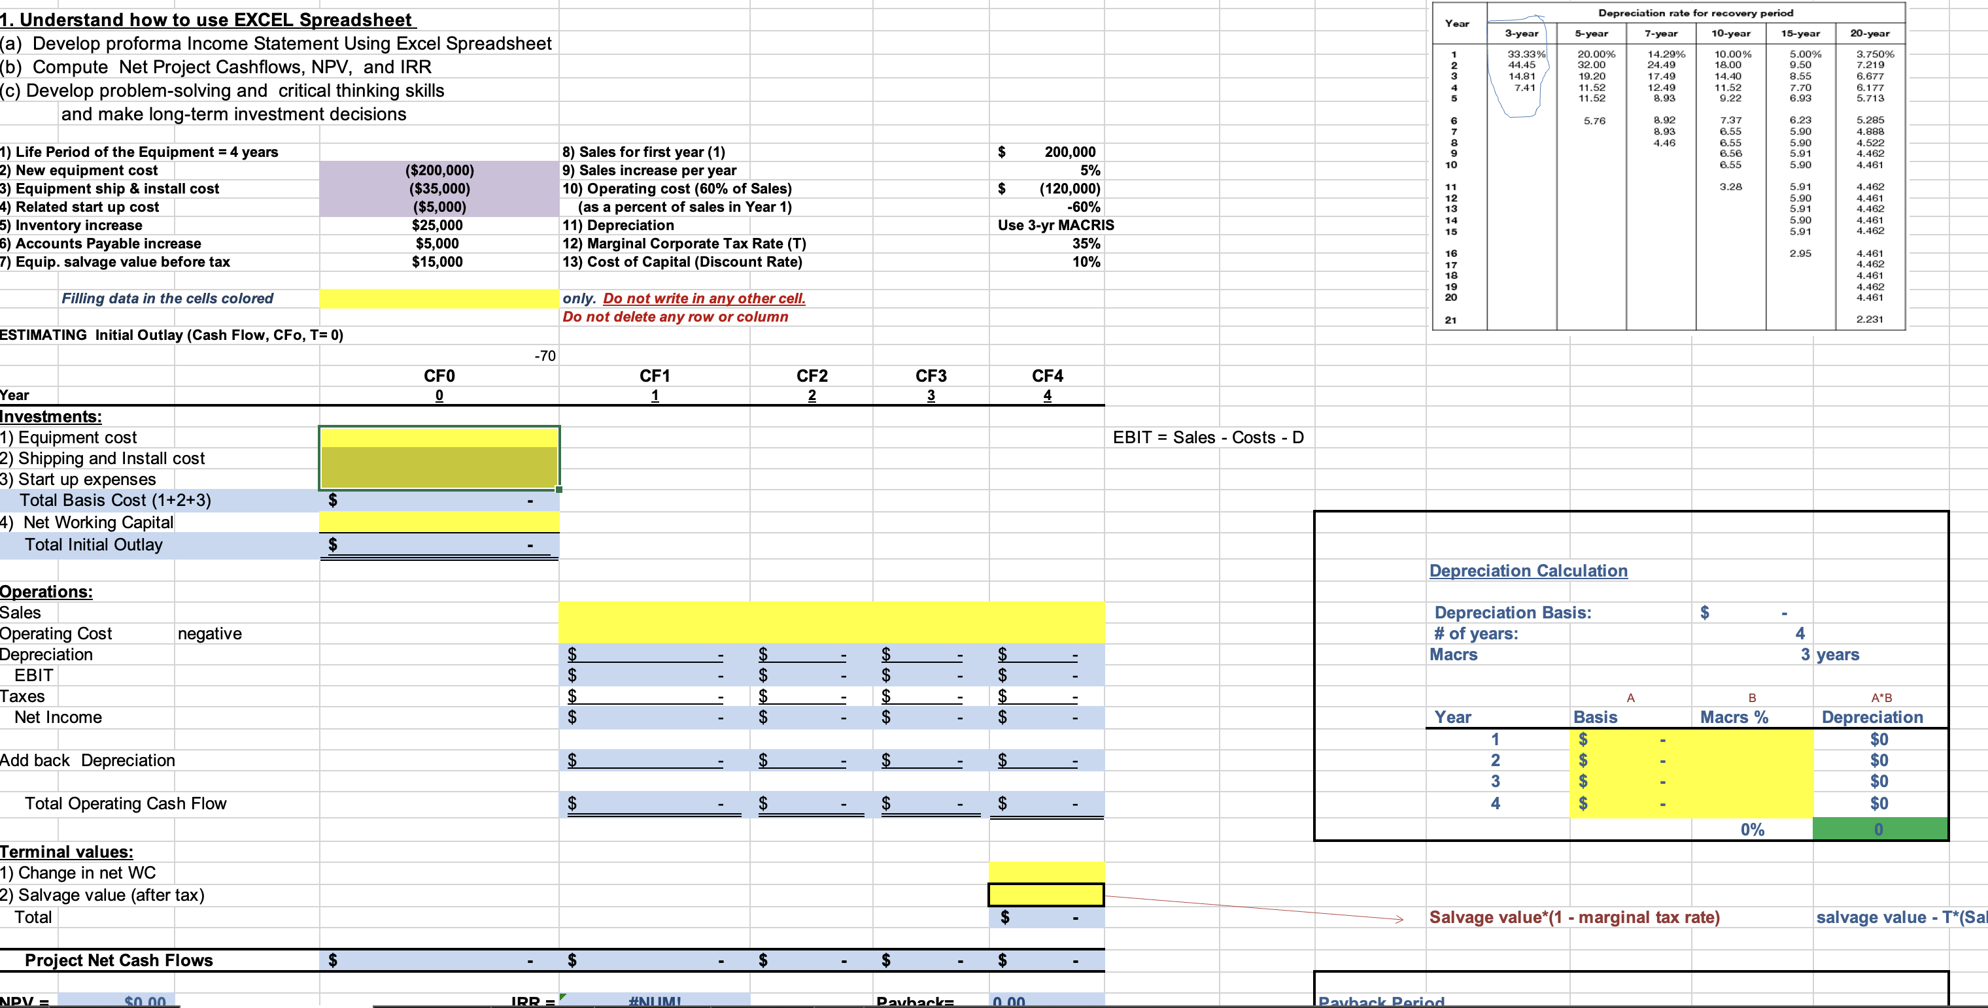Click the Shipping and Install cost input cell

437,458
